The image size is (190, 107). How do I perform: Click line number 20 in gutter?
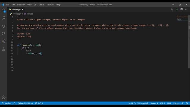(12, 70)
